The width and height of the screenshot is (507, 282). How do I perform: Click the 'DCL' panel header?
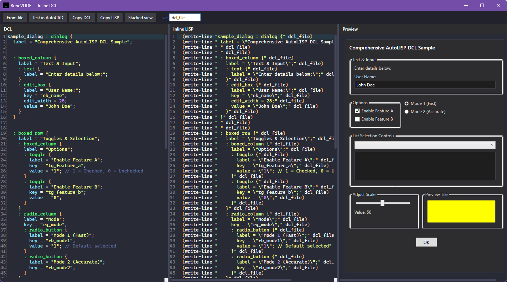(x=8, y=29)
